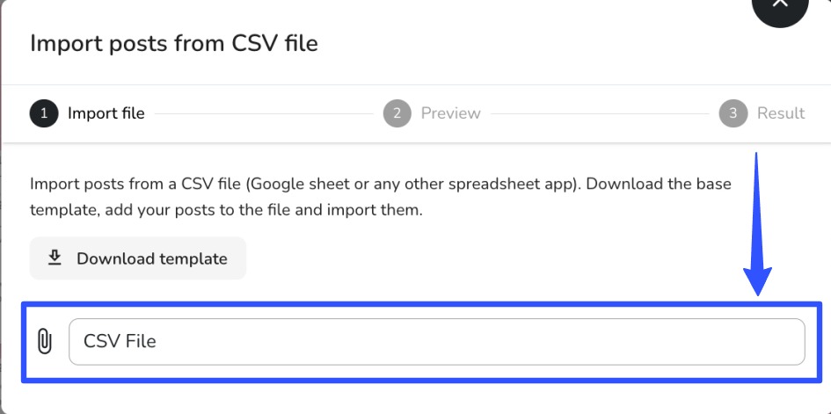Select the step 2 circle icon

pyautogui.click(x=397, y=113)
